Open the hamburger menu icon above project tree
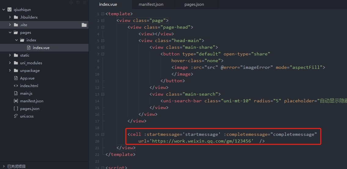347x169 pixels. [x=85, y=2]
